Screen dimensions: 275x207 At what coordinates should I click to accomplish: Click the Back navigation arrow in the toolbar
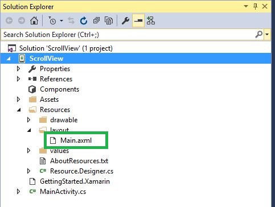(x=9, y=20)
